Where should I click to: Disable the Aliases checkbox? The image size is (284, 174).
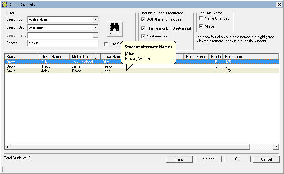(x=201, y=26)
